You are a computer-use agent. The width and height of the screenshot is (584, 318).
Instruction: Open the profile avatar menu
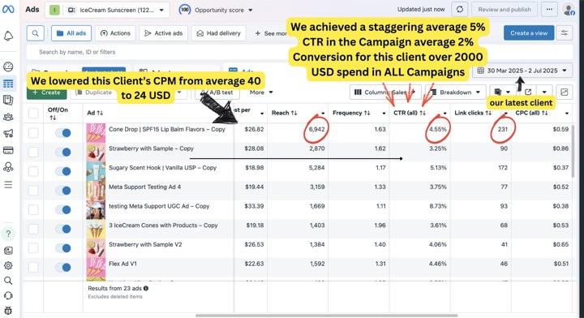pyautogui.click(x=569, y=9)
